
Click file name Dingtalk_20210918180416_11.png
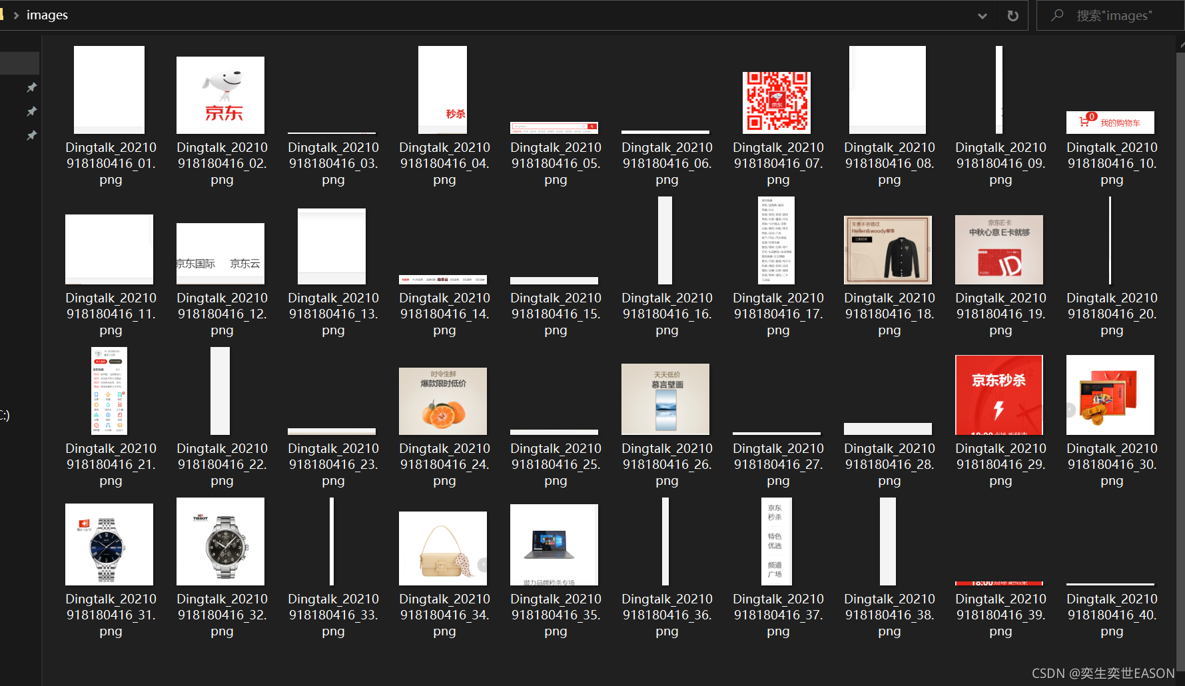(x=111, y=314)
